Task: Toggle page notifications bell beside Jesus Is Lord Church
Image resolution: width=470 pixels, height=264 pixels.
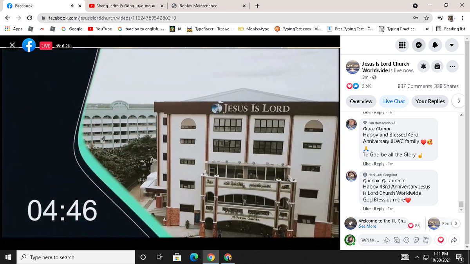Action: 423,67
